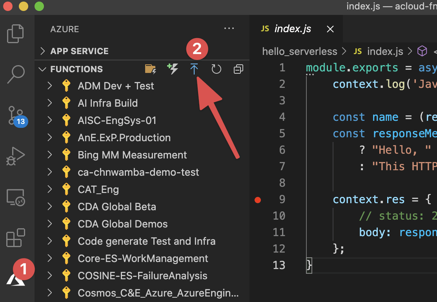Click line number 1 in the gutter

click(x=282, y=68)
